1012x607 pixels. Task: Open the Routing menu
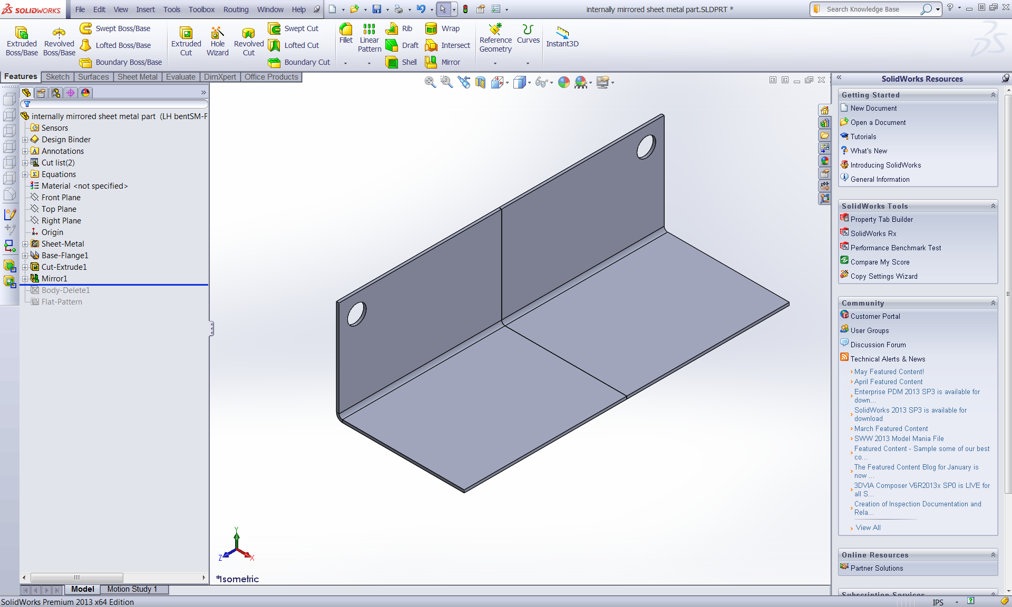tap(236, 9)
